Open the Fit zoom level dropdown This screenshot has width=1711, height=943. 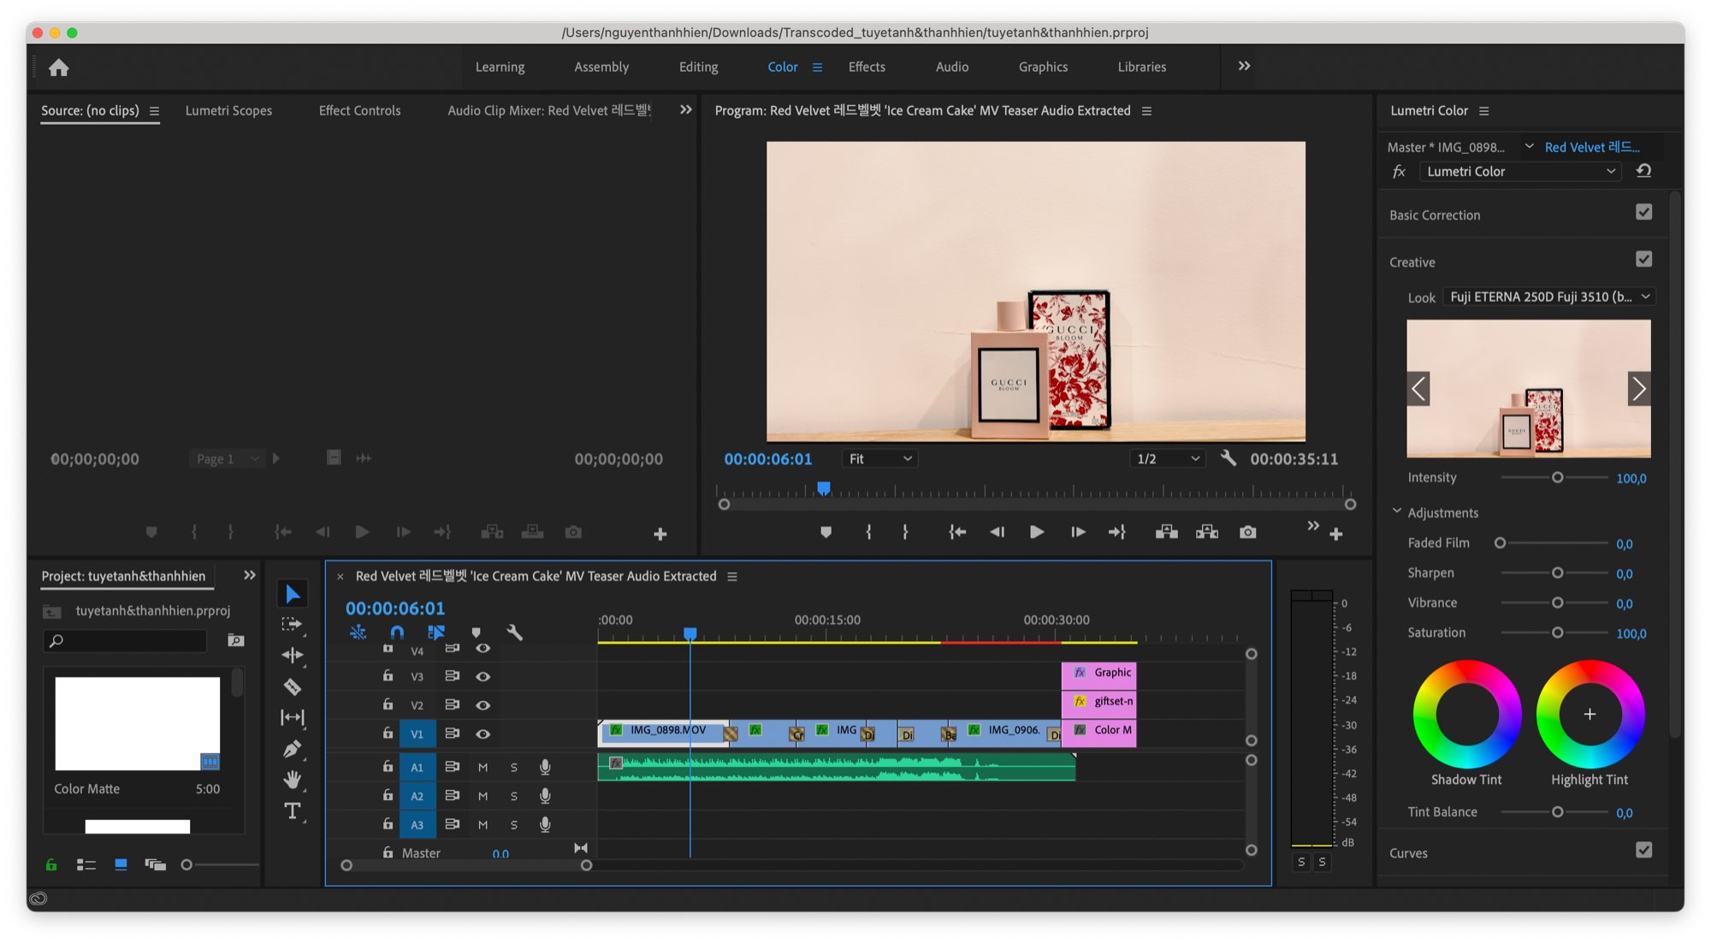coord(879,459)
